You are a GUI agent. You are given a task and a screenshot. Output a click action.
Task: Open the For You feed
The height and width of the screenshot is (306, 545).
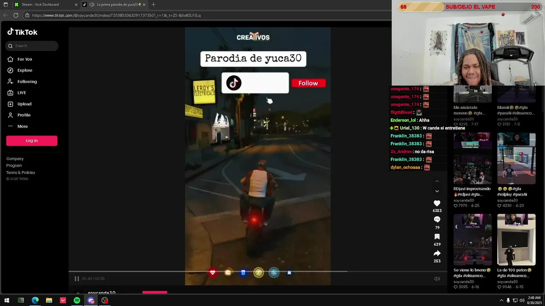click(x=25, y=59)
